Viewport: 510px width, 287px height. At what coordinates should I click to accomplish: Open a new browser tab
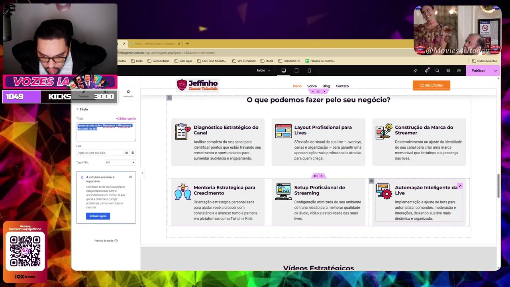pos(187,43)
